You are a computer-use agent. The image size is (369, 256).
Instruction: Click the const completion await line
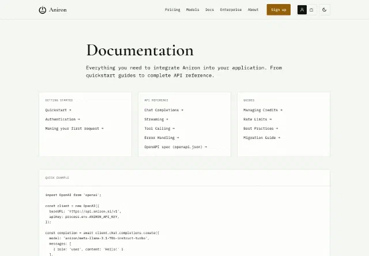point(103,233)
